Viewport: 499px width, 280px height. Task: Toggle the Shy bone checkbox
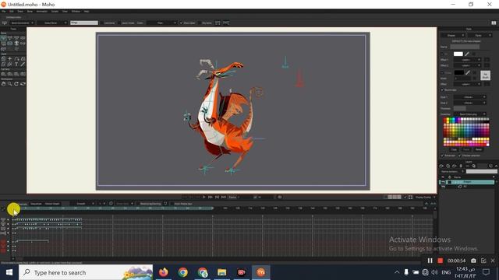coord(200,23)
